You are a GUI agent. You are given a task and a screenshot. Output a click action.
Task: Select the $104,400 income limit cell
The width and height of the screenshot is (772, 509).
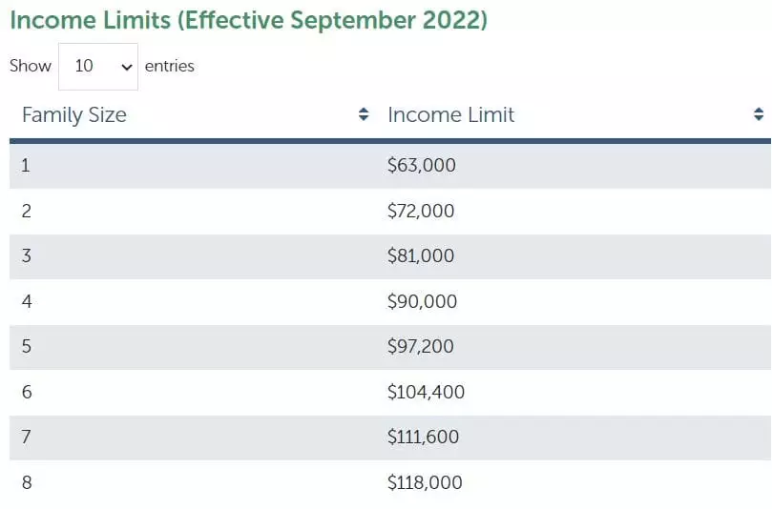click(425, 392)
